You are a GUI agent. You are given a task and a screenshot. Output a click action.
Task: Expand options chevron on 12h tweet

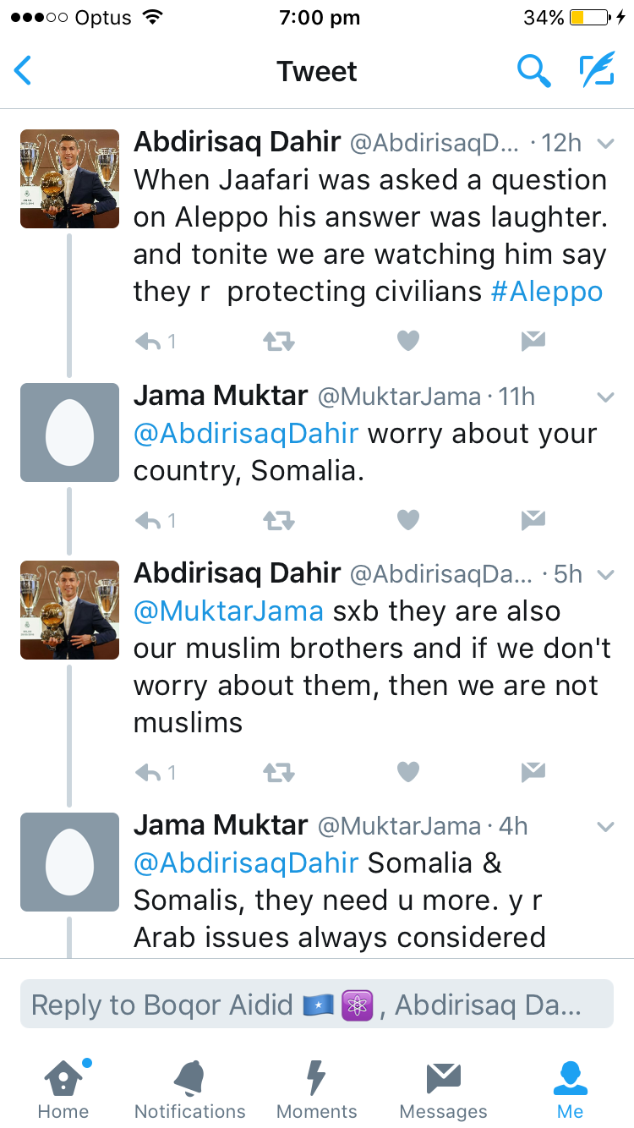pos(605,144)
